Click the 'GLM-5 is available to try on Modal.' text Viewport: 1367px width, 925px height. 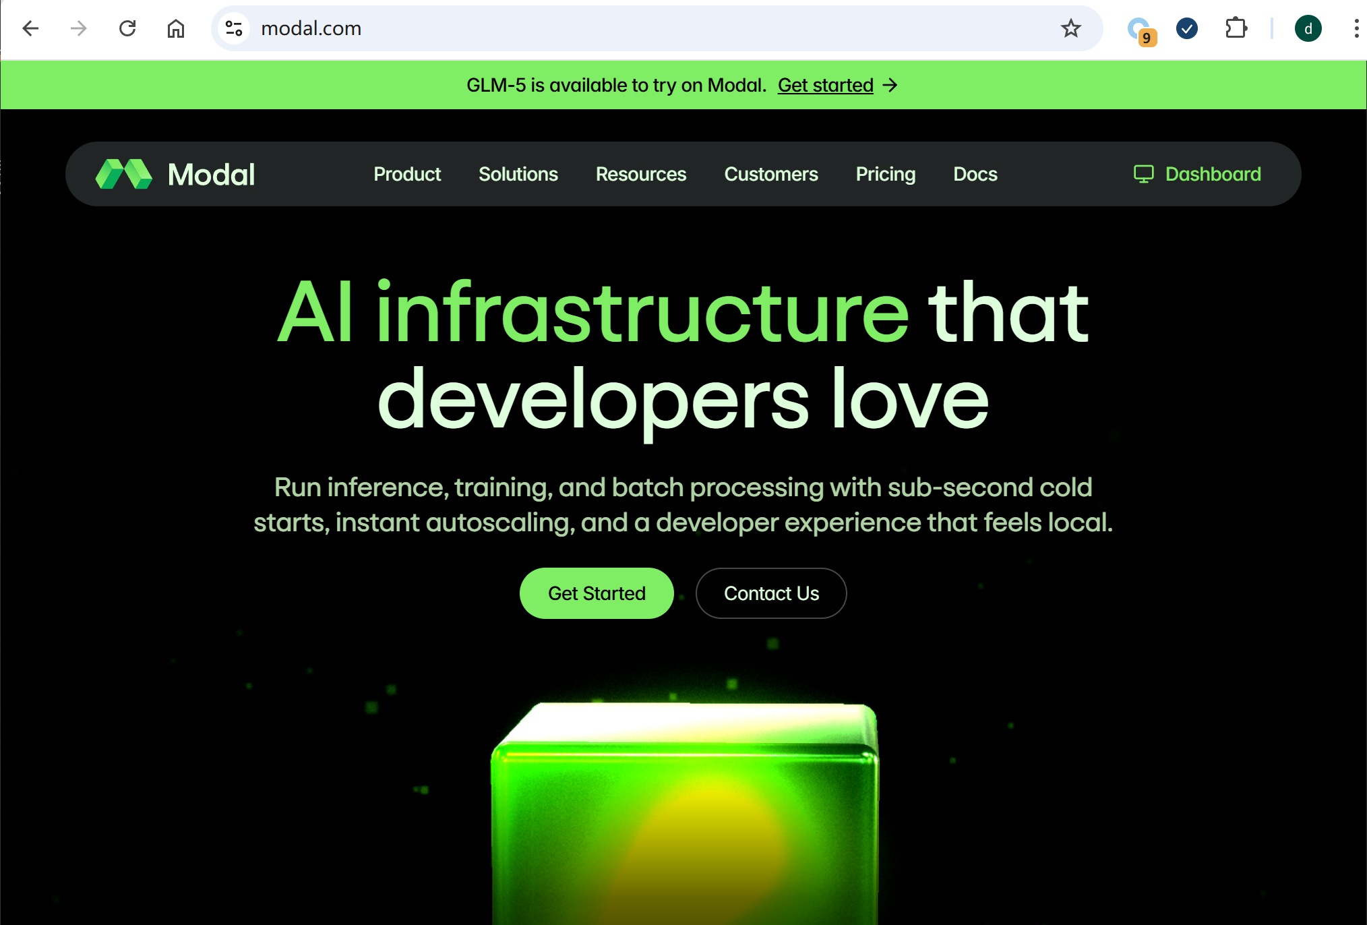point(617,85)
